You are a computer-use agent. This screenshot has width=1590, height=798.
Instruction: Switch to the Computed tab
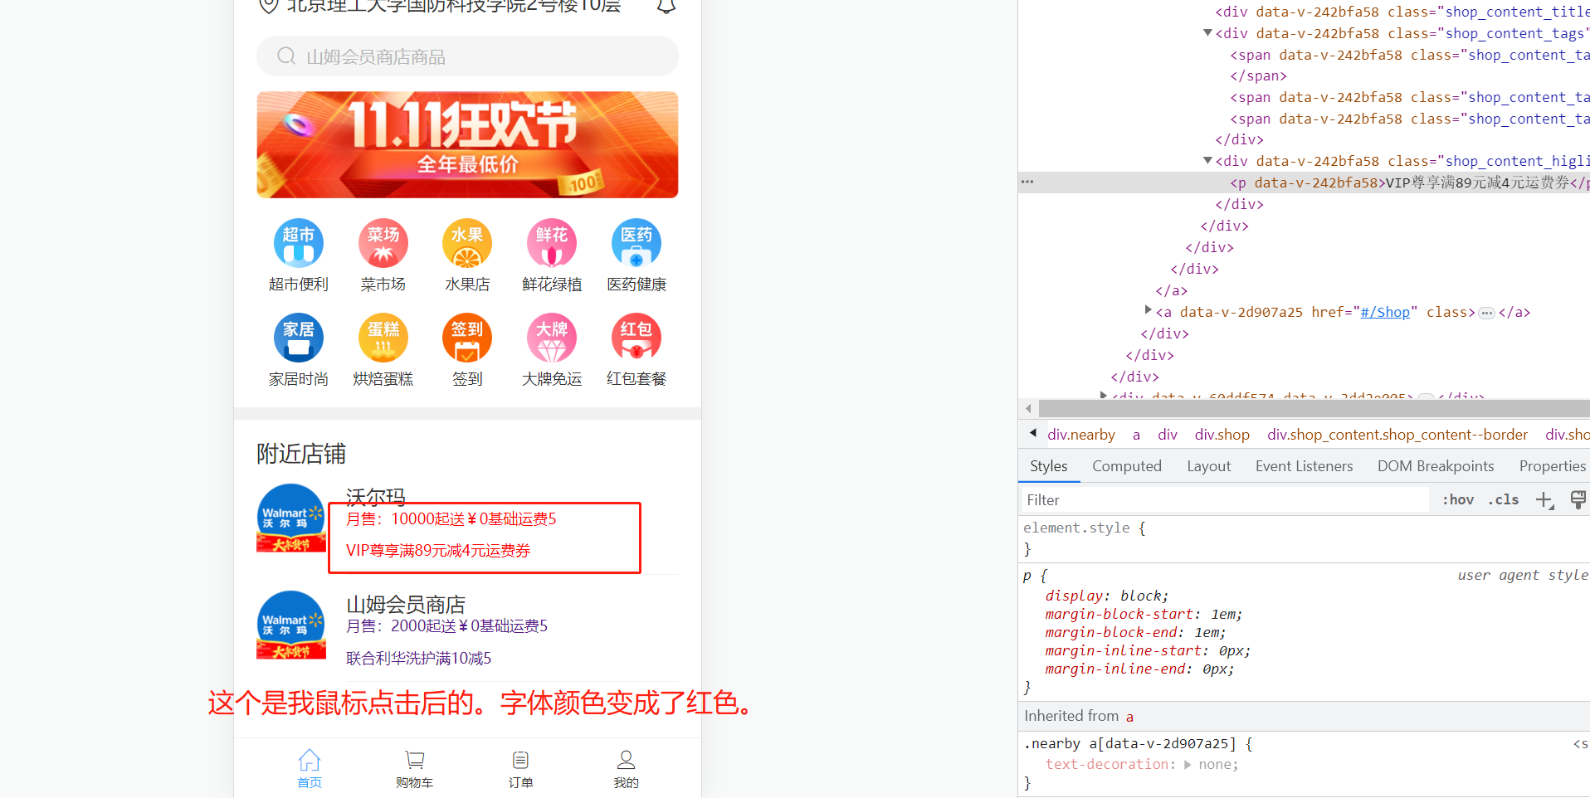[1126, 465]
